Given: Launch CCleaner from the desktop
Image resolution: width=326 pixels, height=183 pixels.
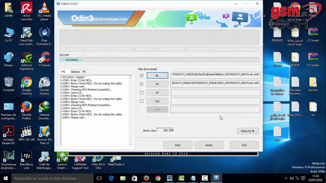Looking at the screenshot, I should tap(44, 60).
